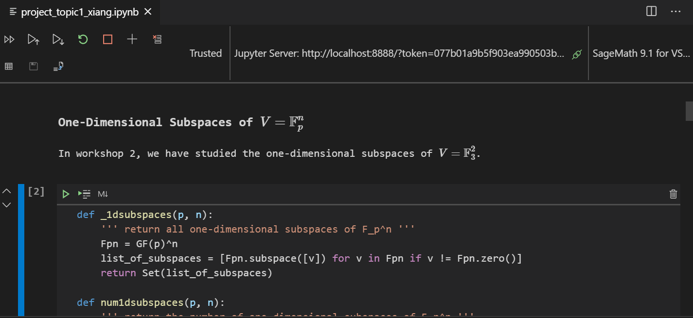Toggle Markdown mode with the M↓ icon
Viewport: 693px width, 318px height.
coord(102,194)
